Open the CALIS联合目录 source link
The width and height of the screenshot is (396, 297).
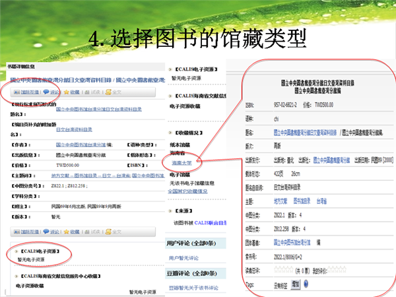[211, 223]
